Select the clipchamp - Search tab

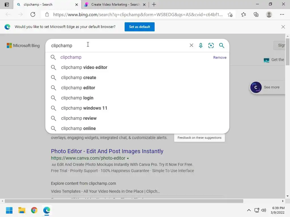click(47, 5)
